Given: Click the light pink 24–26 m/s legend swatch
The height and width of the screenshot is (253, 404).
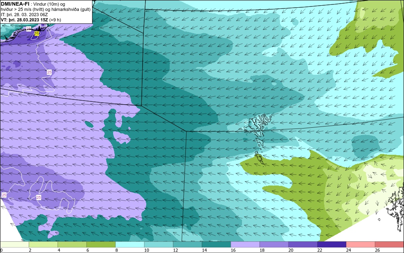Looking at the screenshot, I should 361,245.
